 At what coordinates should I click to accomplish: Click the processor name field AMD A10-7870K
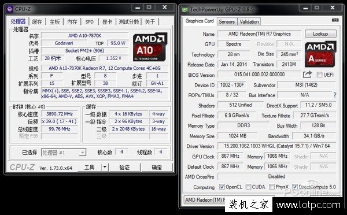pyautogui.click(x=85, y=36)
